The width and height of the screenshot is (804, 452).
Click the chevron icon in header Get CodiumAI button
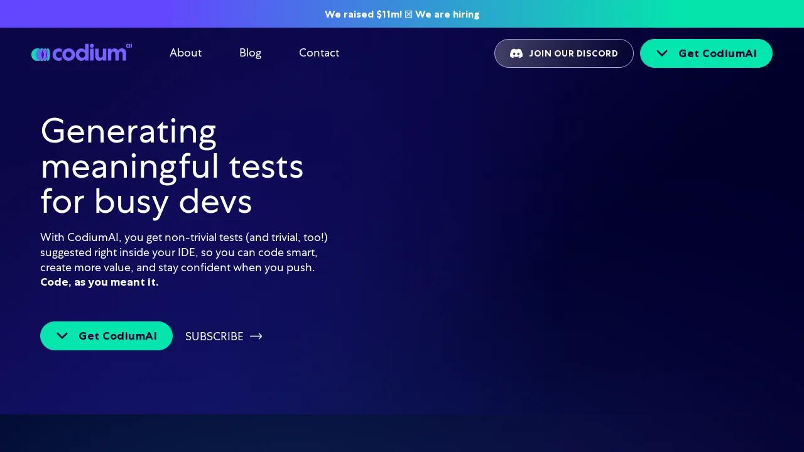[x=662, y=53]
